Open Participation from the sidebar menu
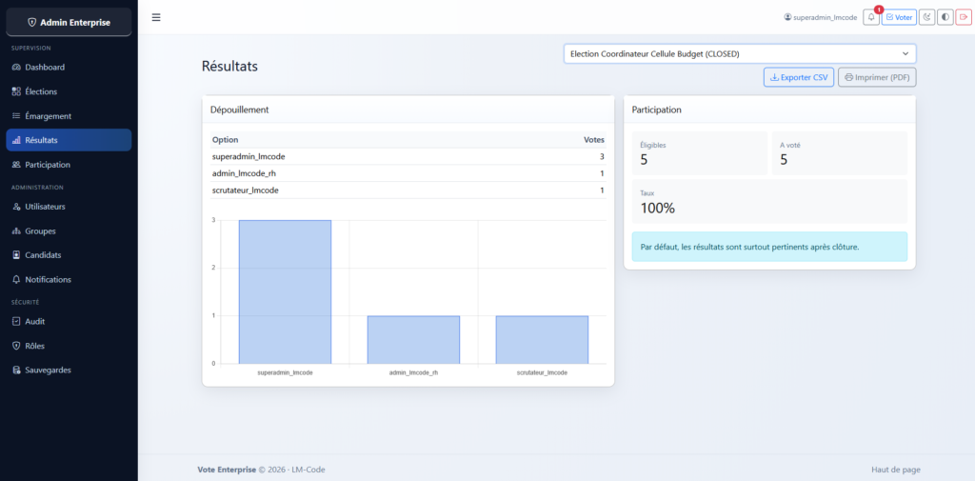Viewport: 975px width, 481px height. (x=48, y=165)
